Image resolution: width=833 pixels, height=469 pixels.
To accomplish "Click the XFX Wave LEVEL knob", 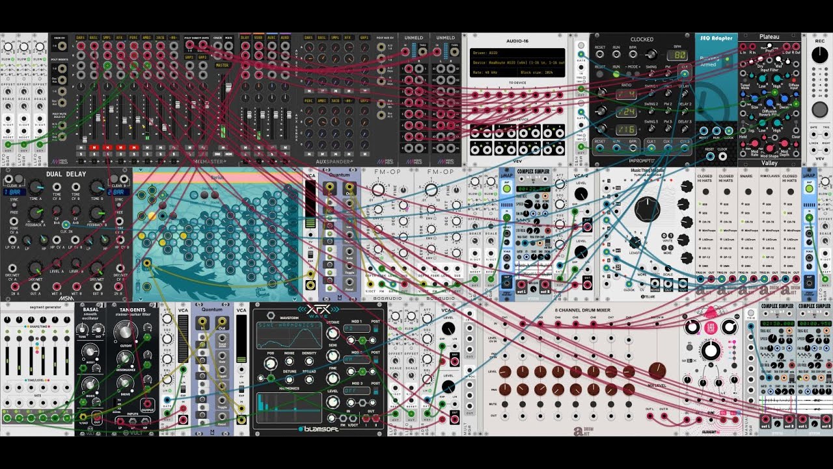I will [333, 402].
